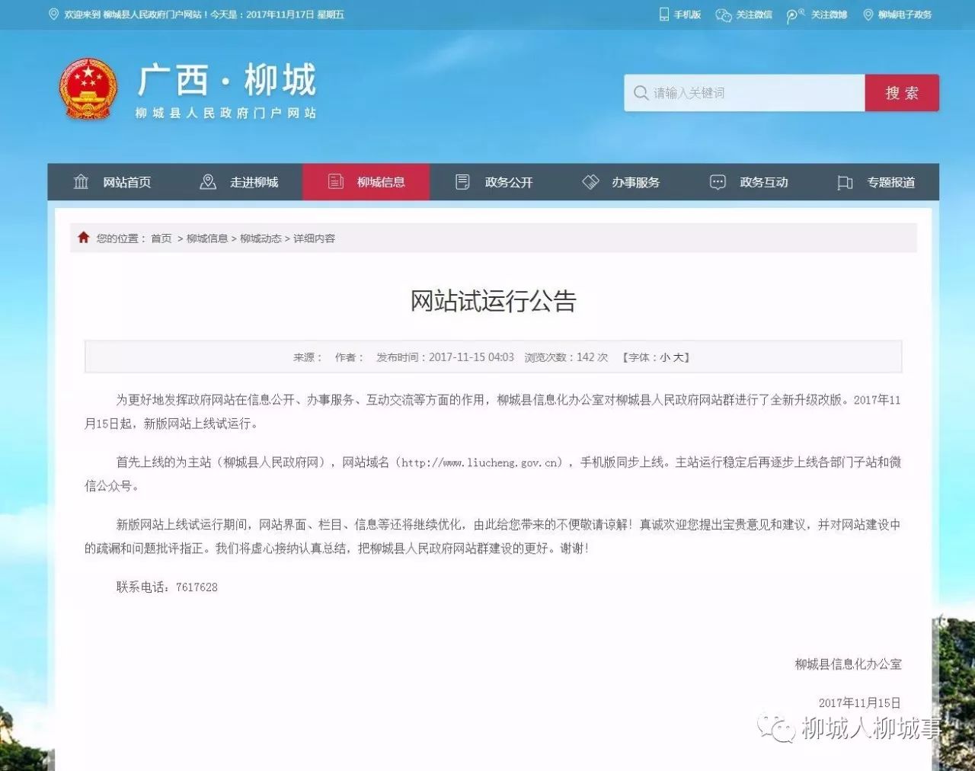The image size is (975, 771).
Task: Open the 关注微博 link
Action: point(829,14)
